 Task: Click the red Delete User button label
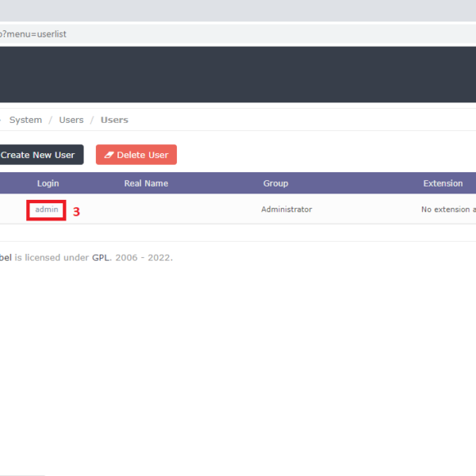[x=142, y=155]
